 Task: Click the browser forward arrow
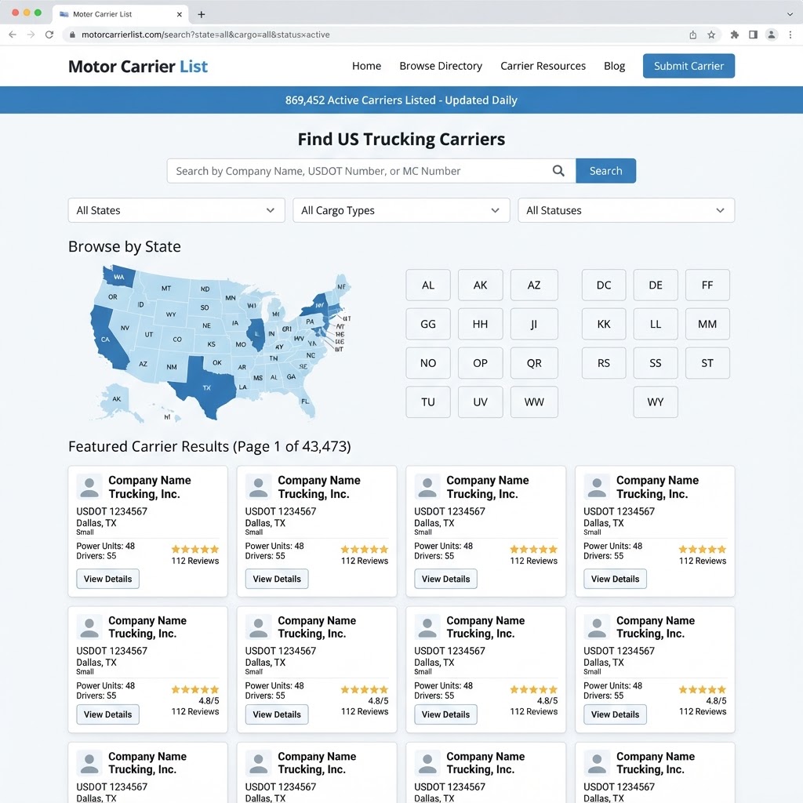[x=31, y=35]
